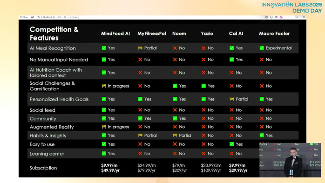Click the MindFood AI column header

coord(115,34)
